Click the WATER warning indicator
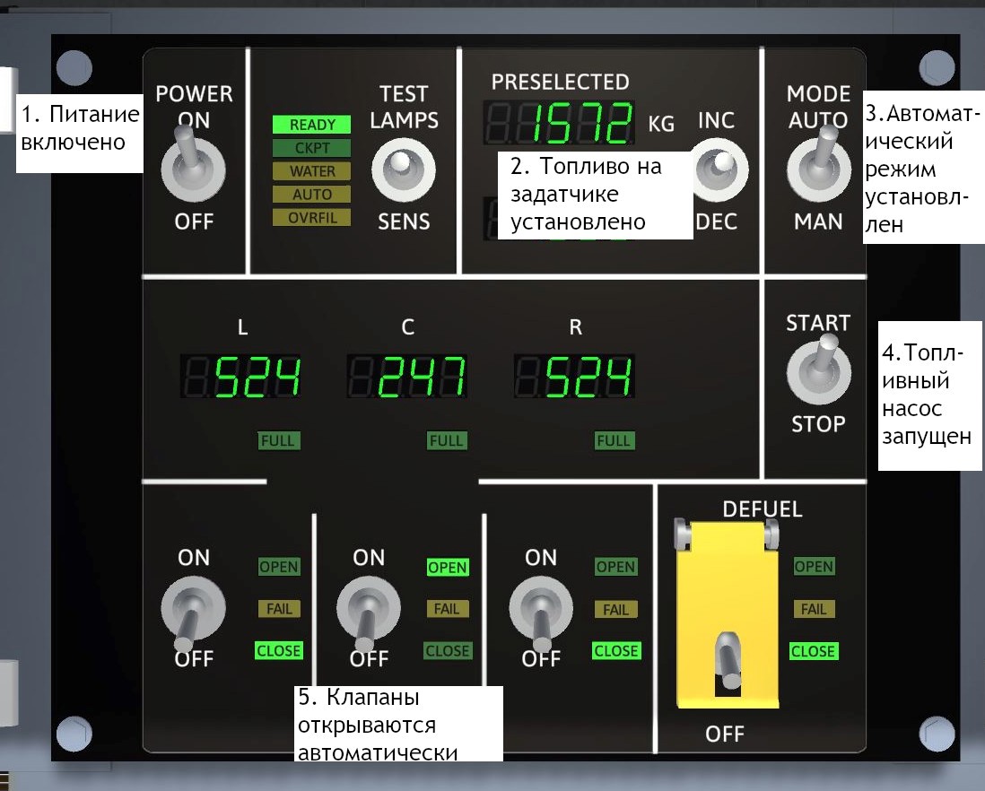 point(312,171)
